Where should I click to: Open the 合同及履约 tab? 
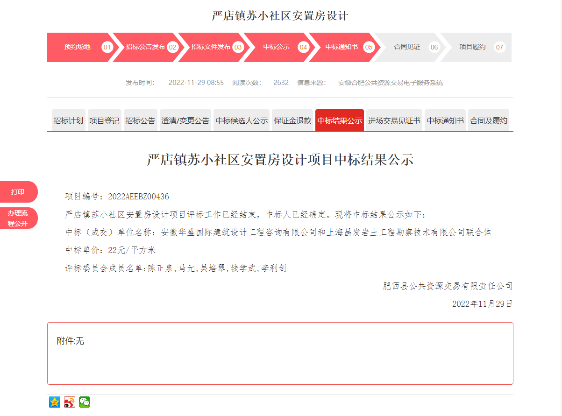coord(489,120)
